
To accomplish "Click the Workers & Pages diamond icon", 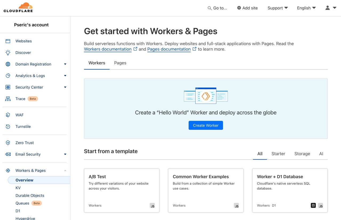I will tap(8, 170).
